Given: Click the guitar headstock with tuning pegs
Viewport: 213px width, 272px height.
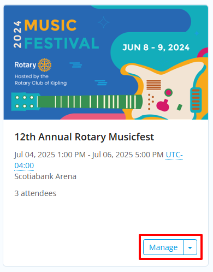Looking at the screenshot, I should pyautogui.click(x=25, y=102).
